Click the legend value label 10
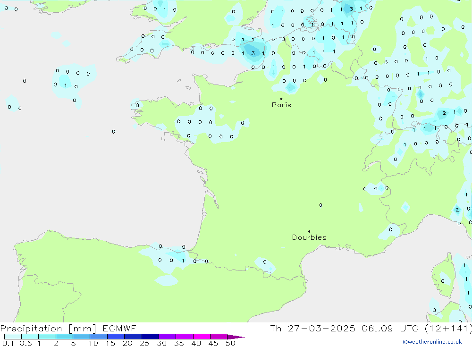This screenshot has width=472, height=346. click(93, 343)
